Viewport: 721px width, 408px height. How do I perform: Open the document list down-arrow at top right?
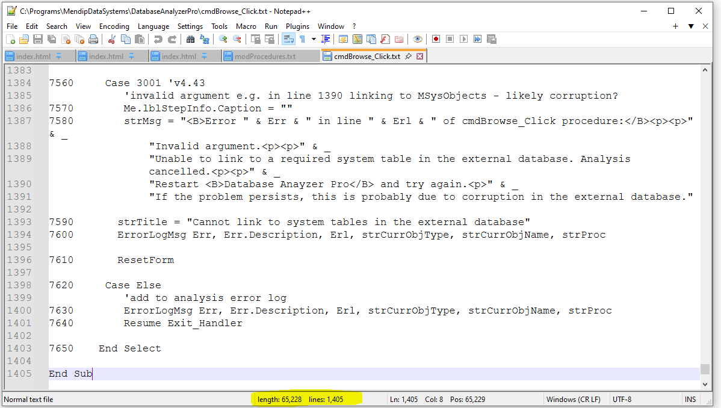pyautogui.click(x=691, y=26)
